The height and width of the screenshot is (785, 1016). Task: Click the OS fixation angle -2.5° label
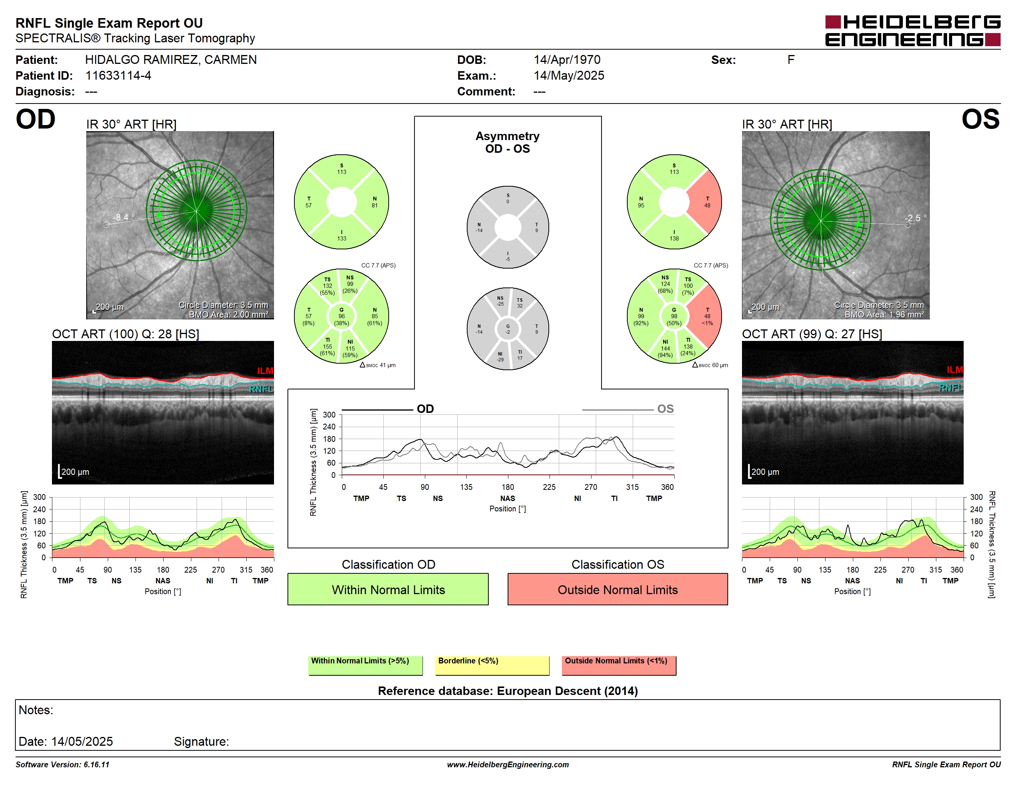(x=915, y=218)
